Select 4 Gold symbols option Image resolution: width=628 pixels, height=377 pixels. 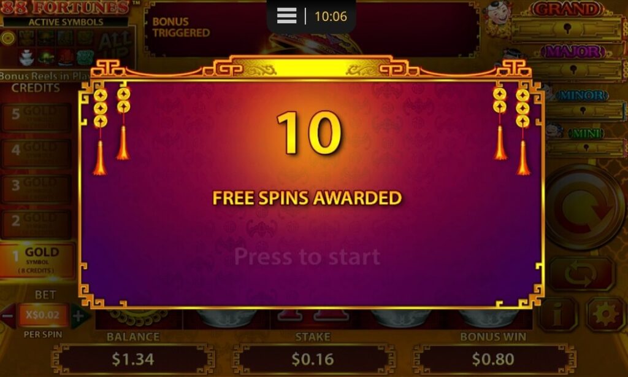(37, 153)
